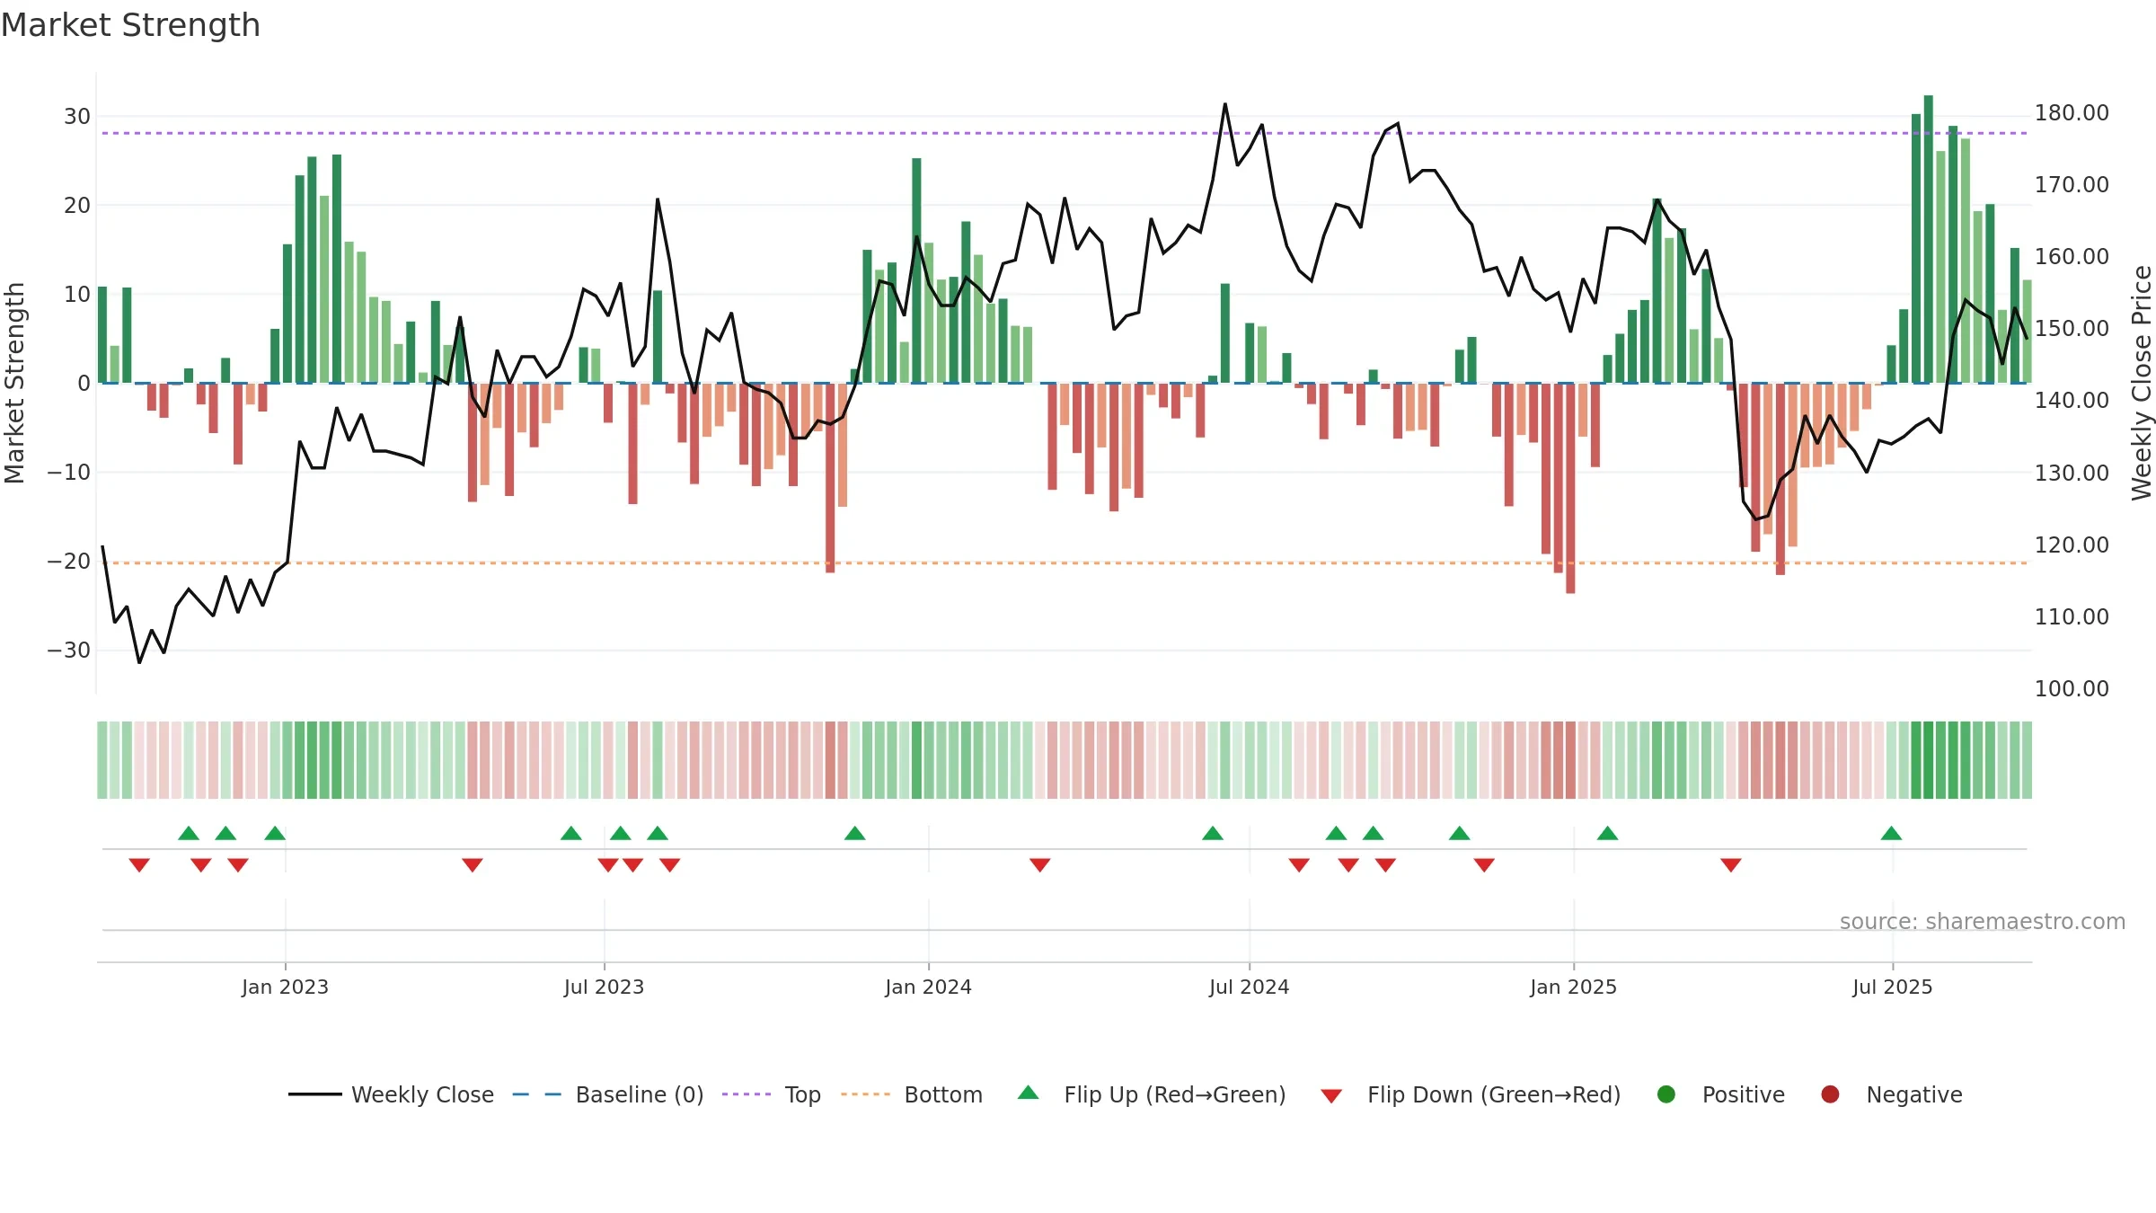The image size is (2156, 1213).
Task: Click the last Flip Up marker before Jan 2024
Action: point(855,833)
